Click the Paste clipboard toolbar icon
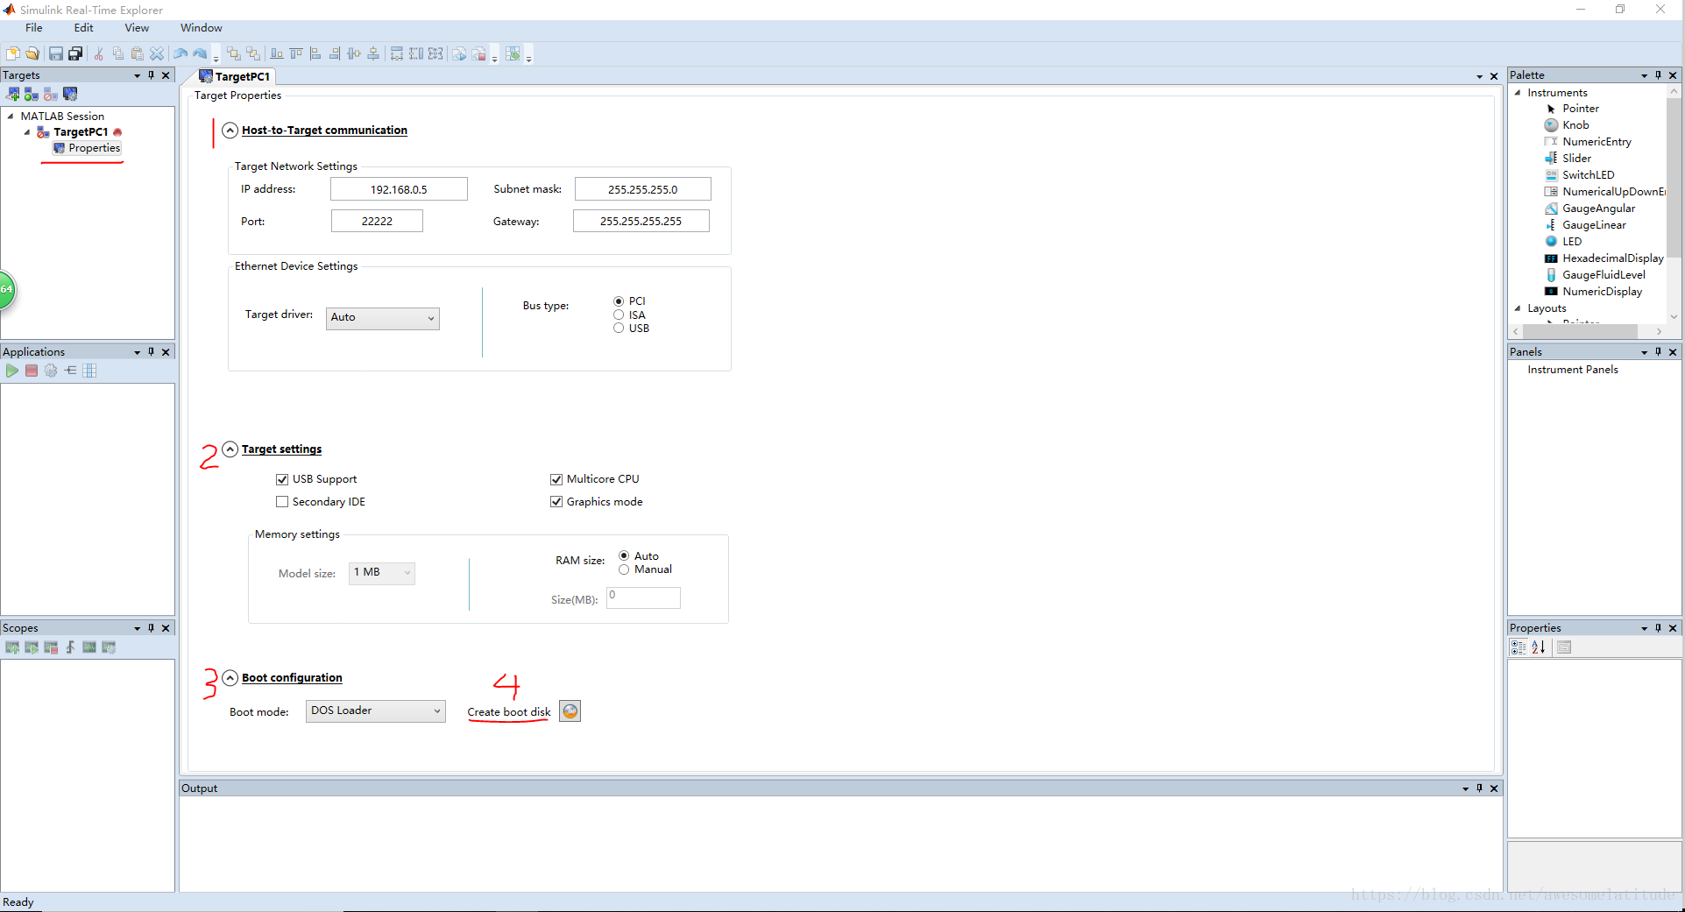Viewport: 1685px width, 912px height. pos(138,53)
